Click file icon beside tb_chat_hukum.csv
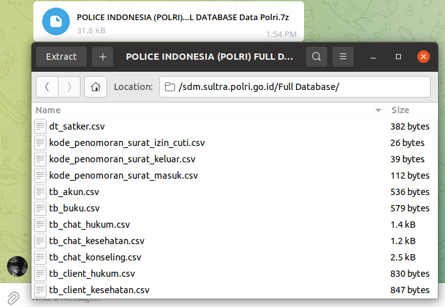This screenshot has height=307, width=445. pyautogui.click(x=40, y=225)
